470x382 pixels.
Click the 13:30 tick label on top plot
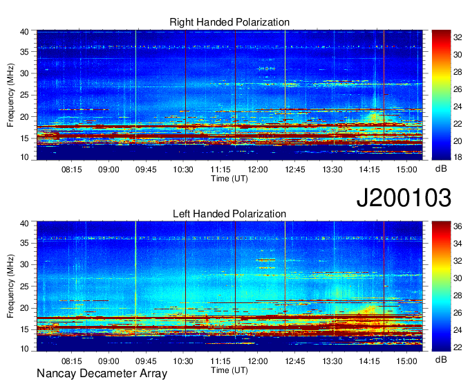[332, 170]
